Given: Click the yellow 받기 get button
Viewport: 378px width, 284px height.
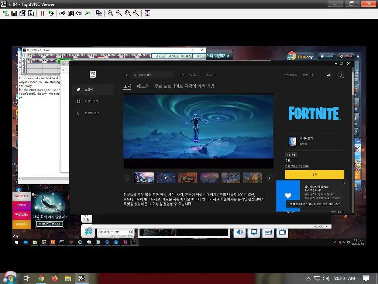Looking at the screenshot, I should tap(315, 175).
